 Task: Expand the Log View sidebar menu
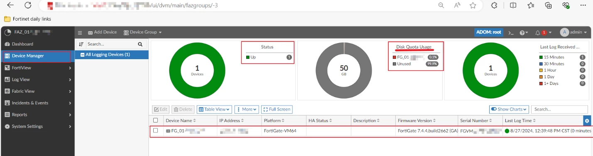tap(37, 79)
